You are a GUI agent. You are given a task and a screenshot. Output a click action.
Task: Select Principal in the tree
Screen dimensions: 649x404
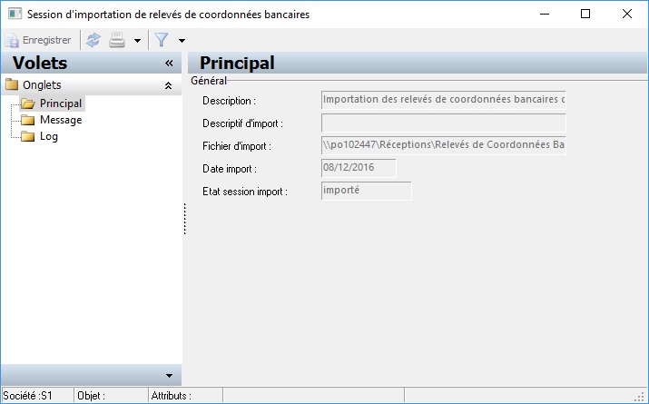[x=61, y=103]
